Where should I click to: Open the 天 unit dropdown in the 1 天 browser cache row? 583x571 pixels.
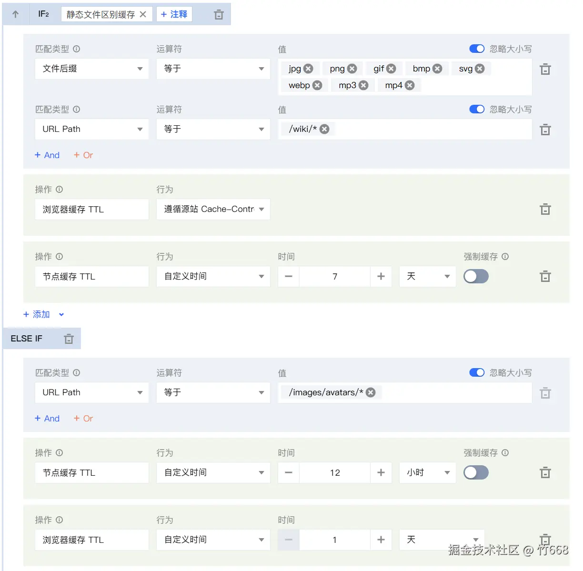click(x=442, y=540)
